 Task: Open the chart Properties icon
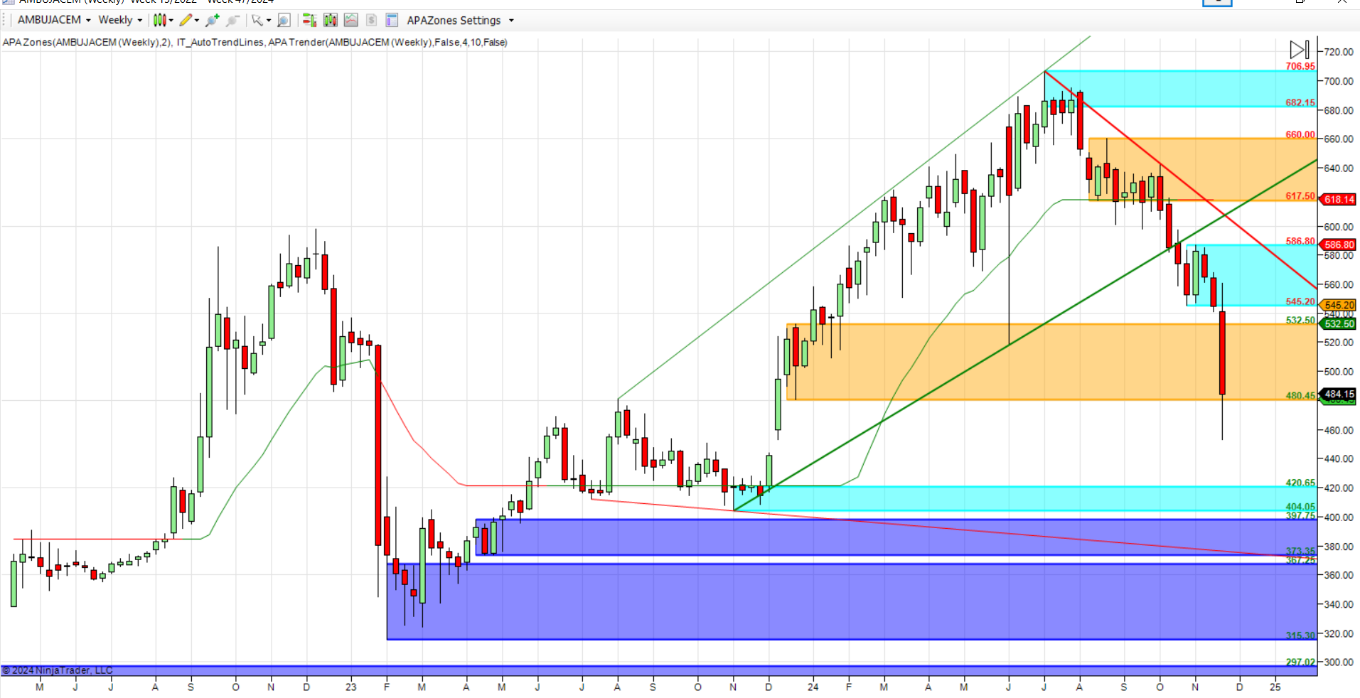click(x=392, y=20)
